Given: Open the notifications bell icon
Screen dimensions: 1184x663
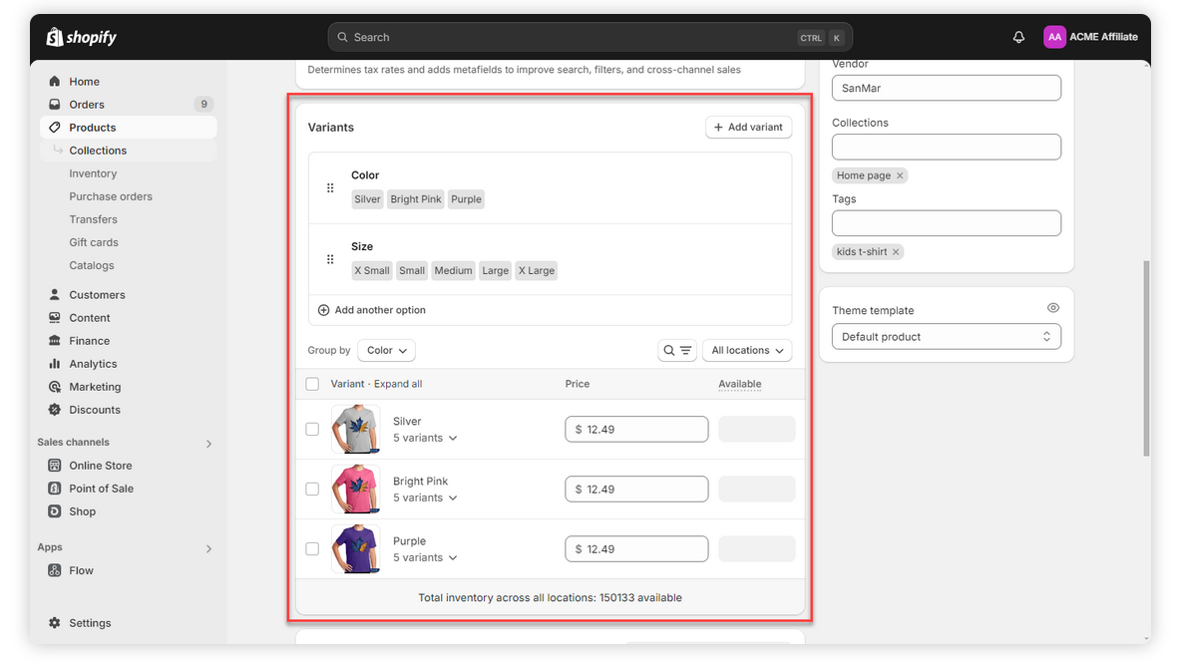Looking at the screenshot, I should click(x=1018, y=37).
